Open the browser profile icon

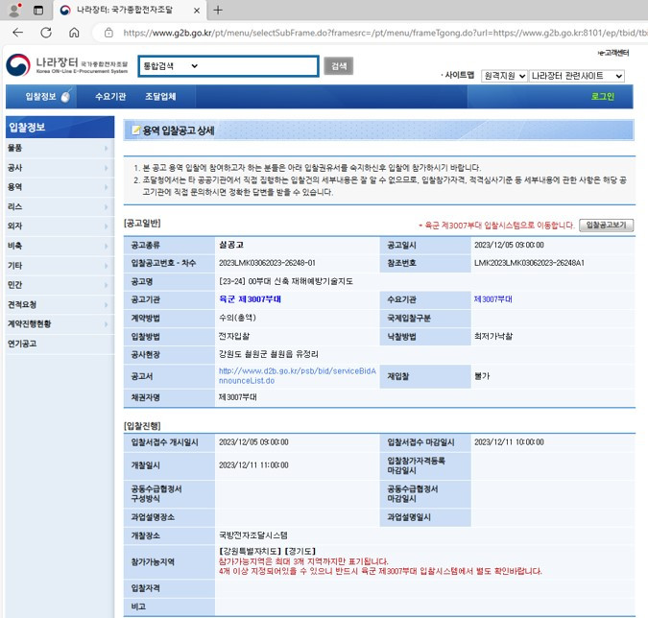point(14,10)
